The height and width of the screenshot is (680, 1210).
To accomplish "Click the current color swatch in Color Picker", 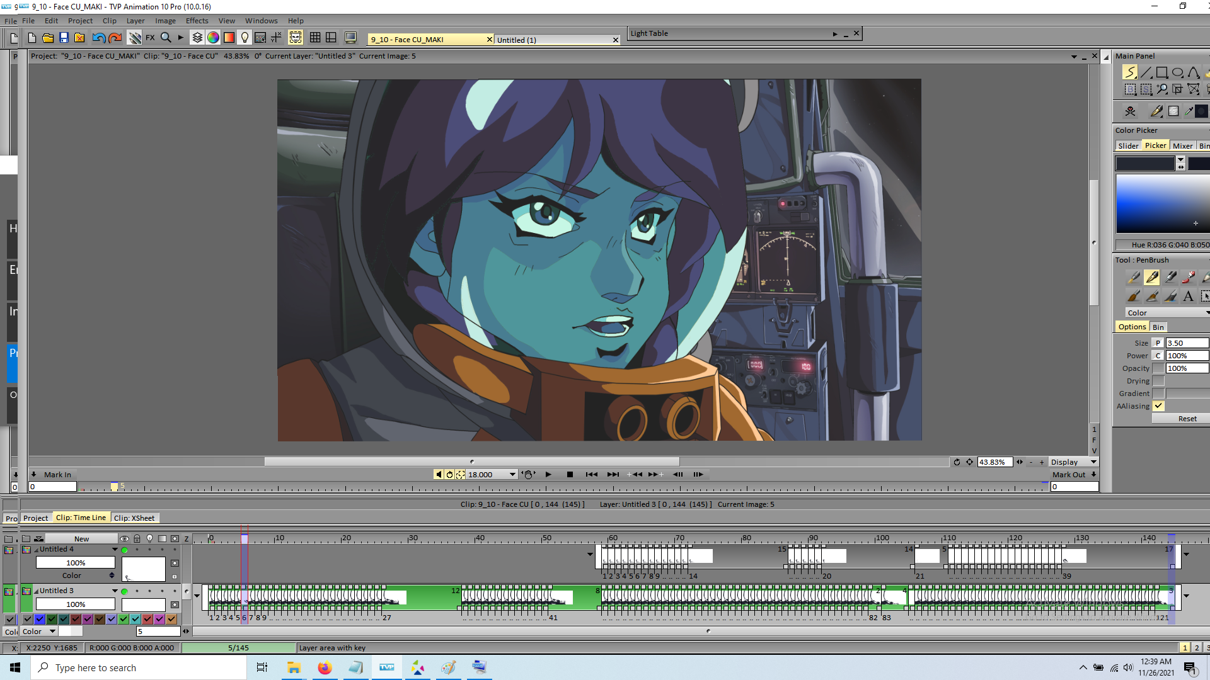I will (1144, 164).
